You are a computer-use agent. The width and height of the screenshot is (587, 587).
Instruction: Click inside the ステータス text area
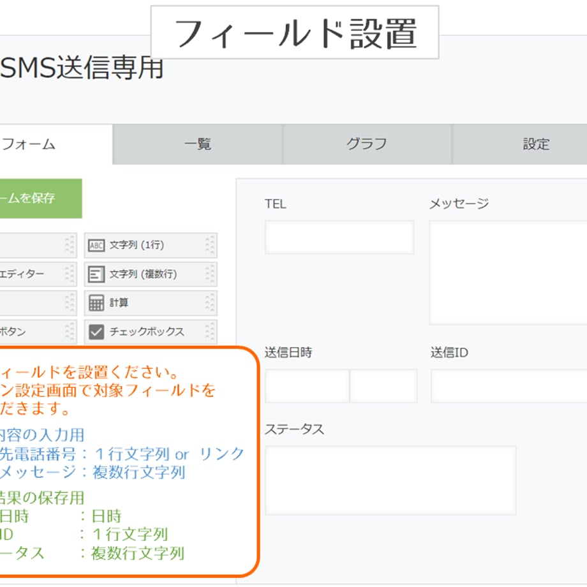[x=391, y=480]
